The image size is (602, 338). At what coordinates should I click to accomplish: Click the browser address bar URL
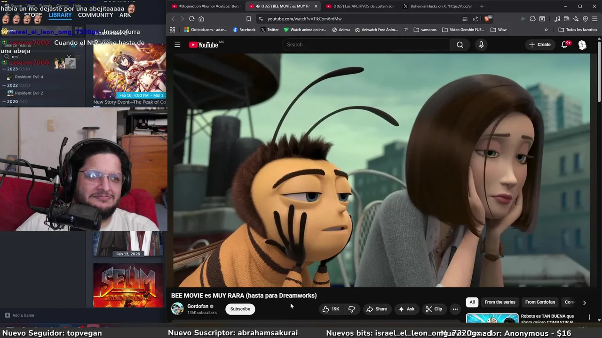304,19
